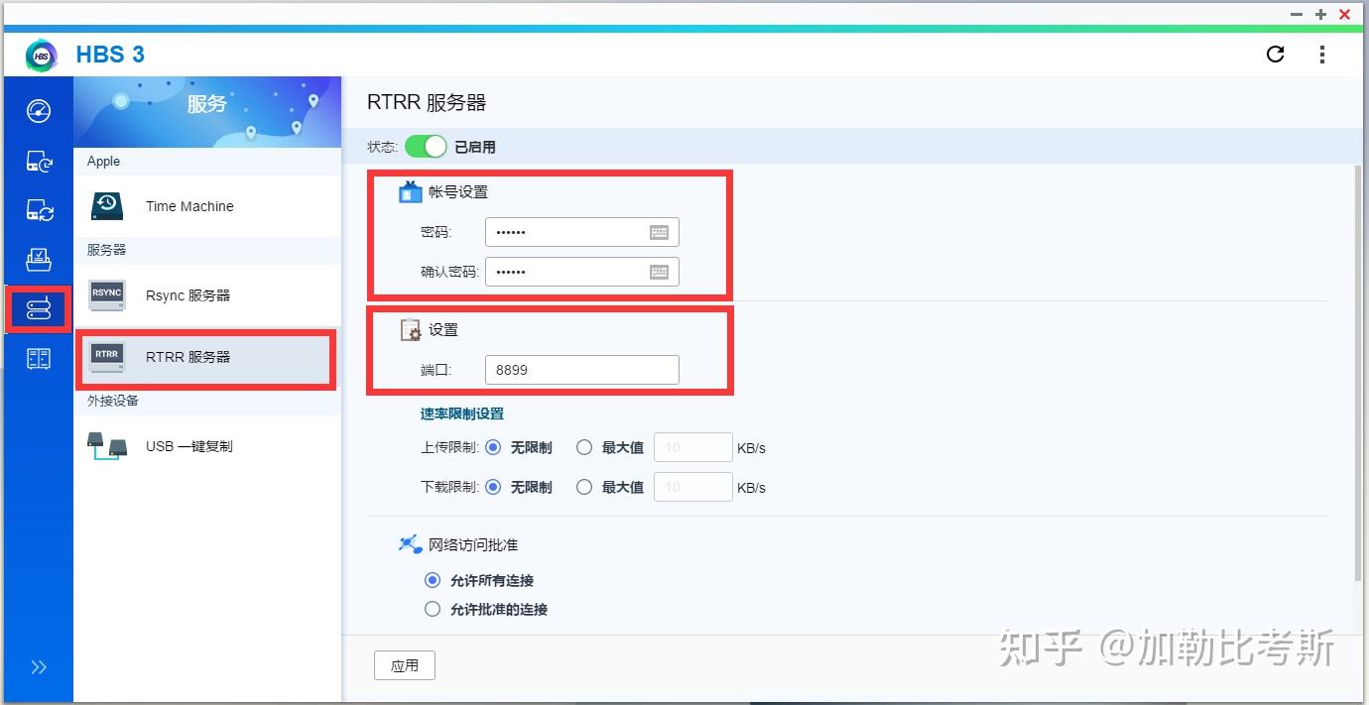
Task: Choose 允许批准的连接 option
Action: [x=432, y=609]
